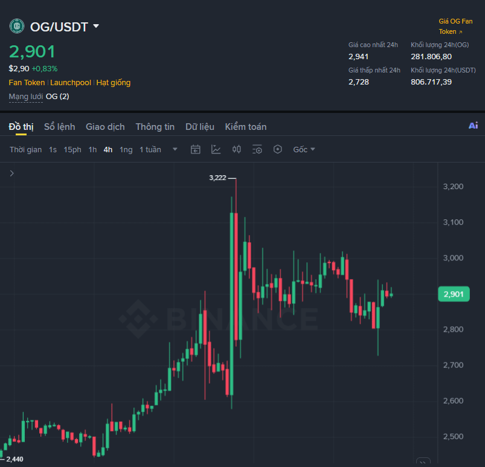Select the 1 tuần interval
This screenshot has height=467, width=485.
[x=150, y=150]
